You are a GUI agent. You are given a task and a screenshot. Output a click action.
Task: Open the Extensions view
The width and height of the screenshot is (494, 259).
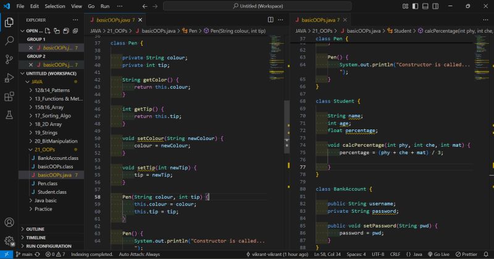point(9,96)
